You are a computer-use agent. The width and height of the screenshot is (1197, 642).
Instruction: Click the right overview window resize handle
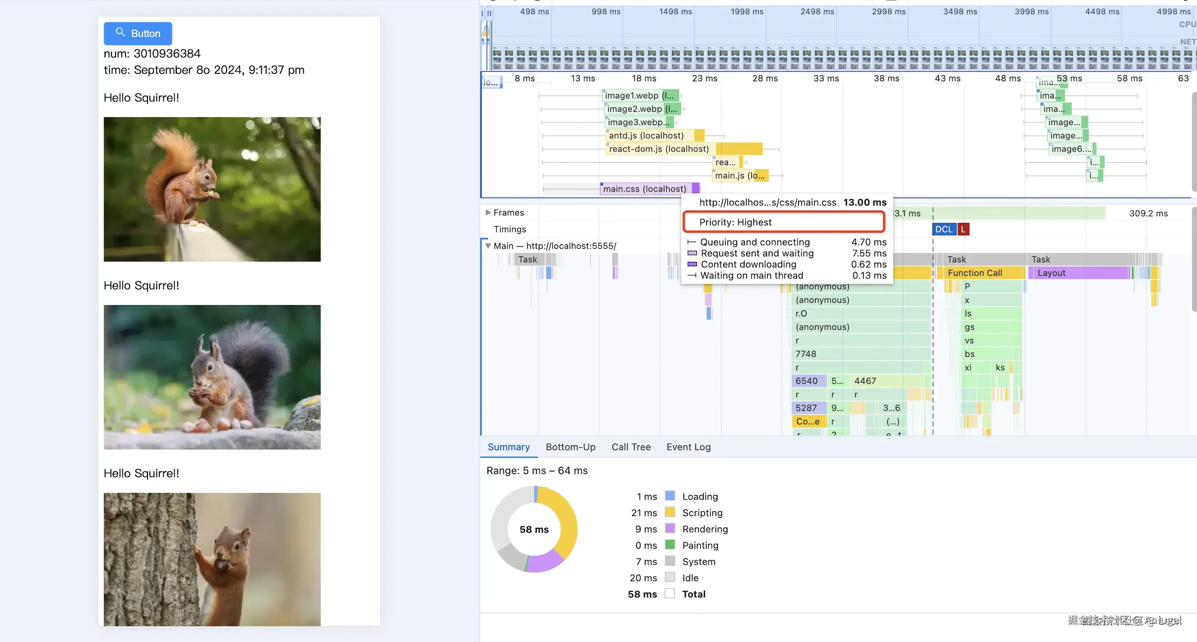[x=489, y=14]
